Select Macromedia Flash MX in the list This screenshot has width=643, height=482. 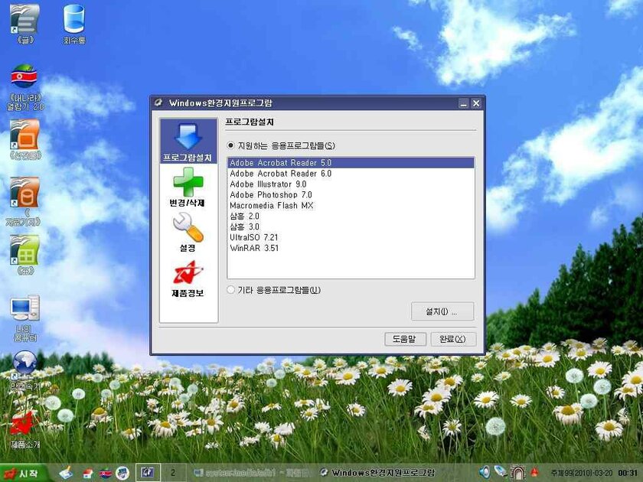(351, 205)
